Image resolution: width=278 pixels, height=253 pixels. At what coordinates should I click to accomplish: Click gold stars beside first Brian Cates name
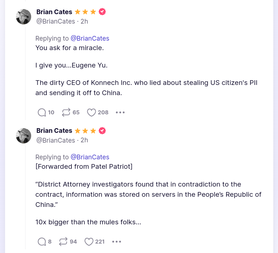pyautogui.click(x=86, y=12)
